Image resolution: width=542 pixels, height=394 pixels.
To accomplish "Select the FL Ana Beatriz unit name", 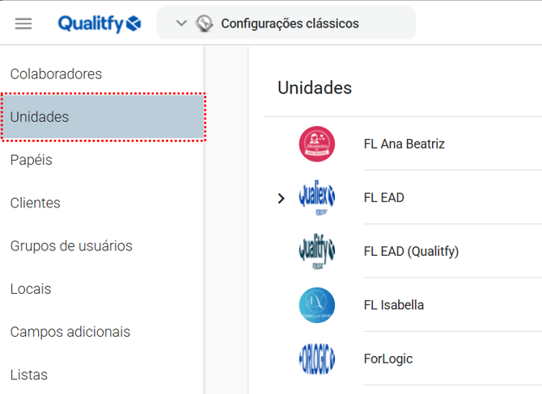I will 404,144.
